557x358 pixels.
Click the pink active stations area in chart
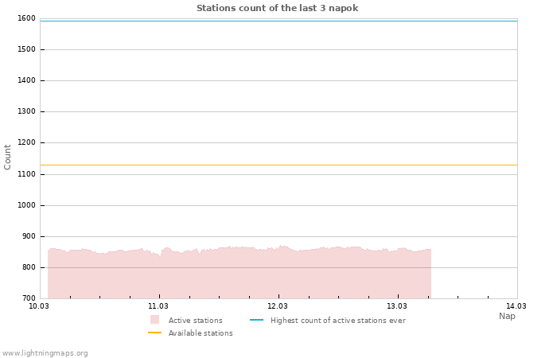coord(239,274)
